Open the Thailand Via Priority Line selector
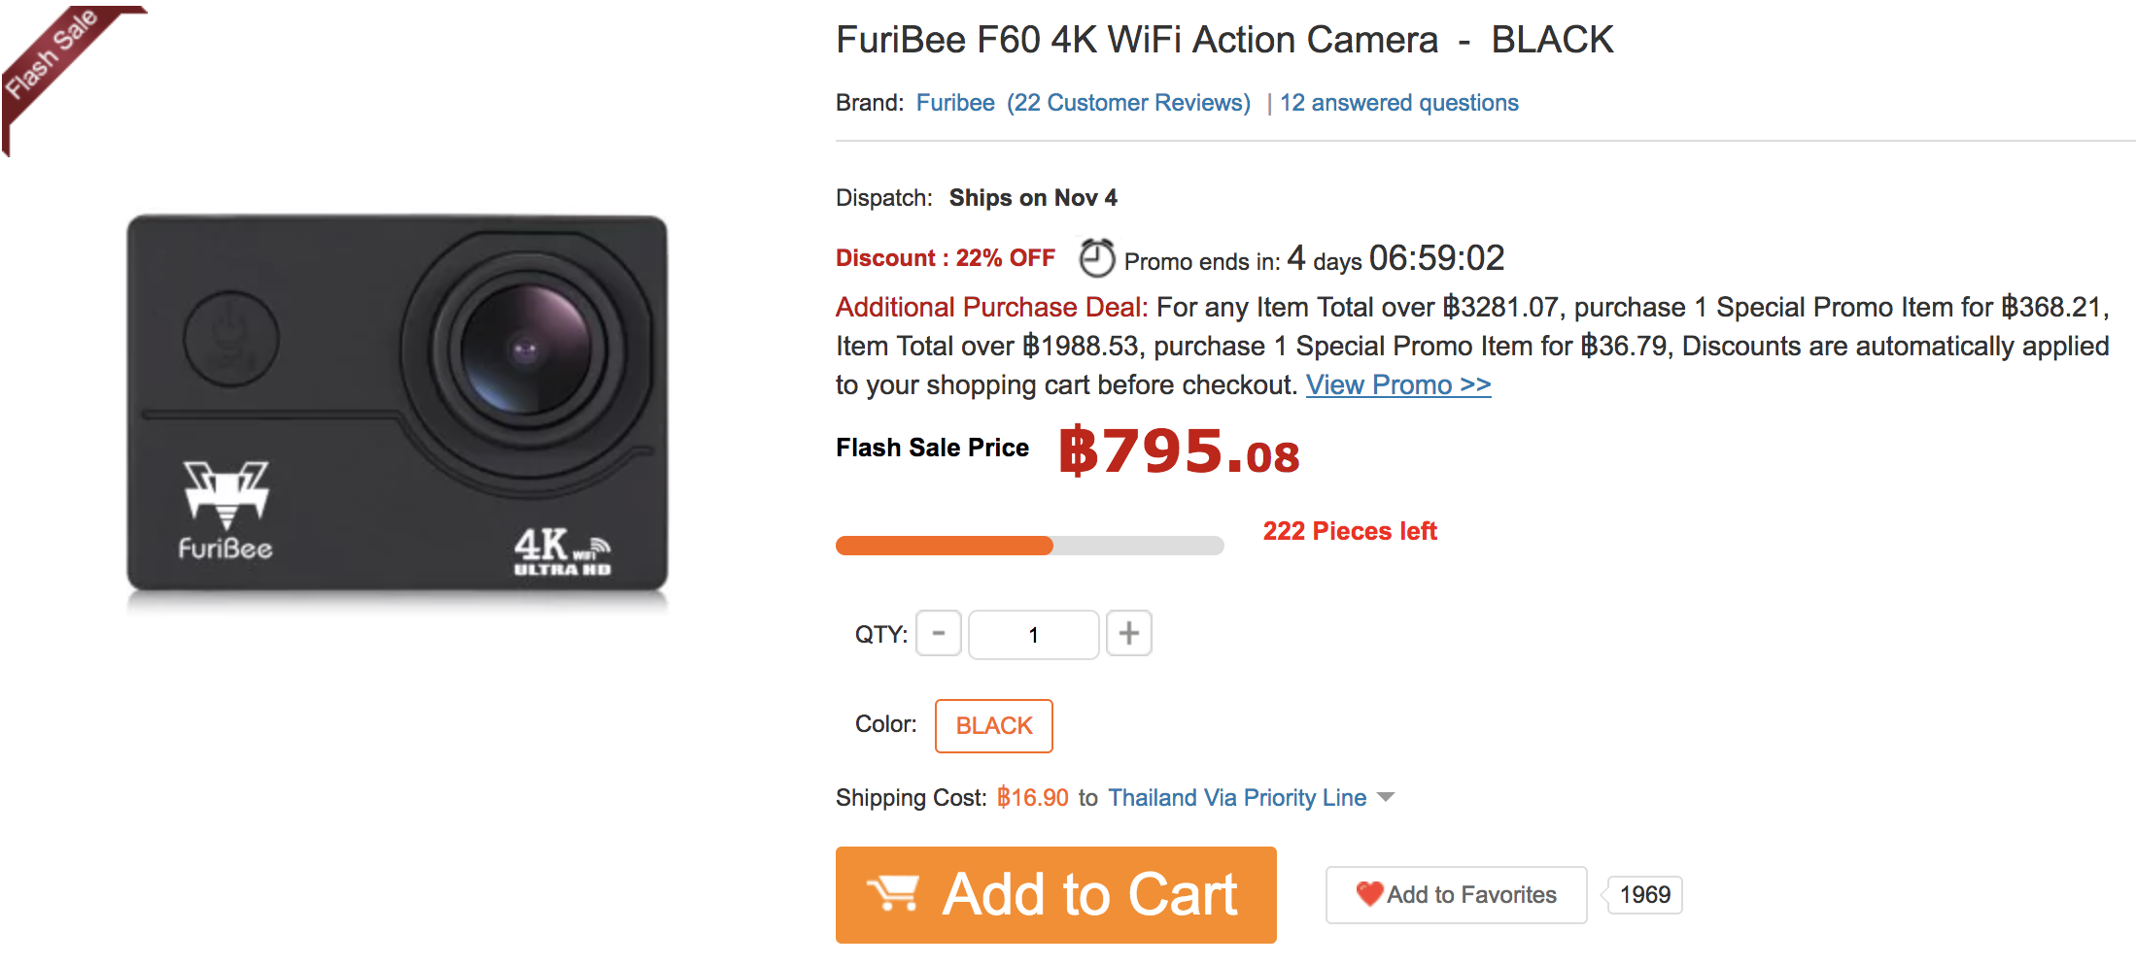The image size is (2136, 965). 1236,798
